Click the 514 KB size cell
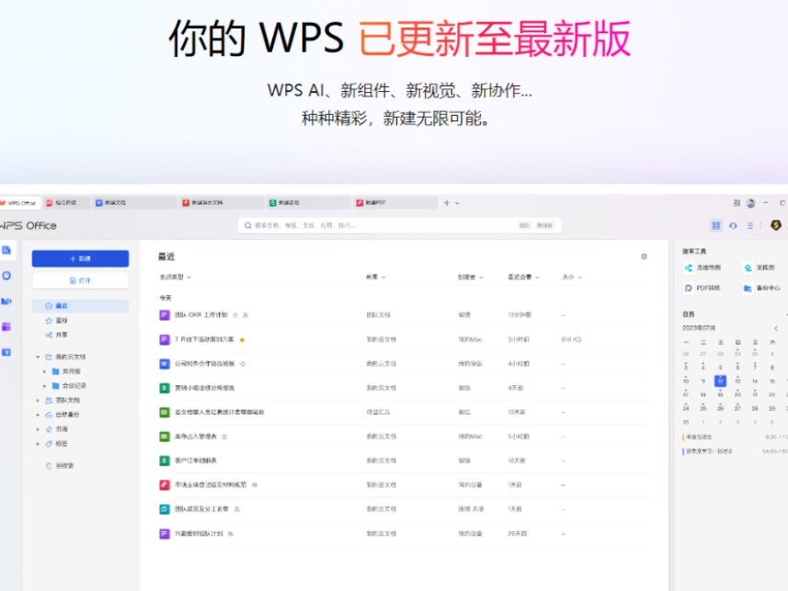The width and height of the screenshot is (788, 591). (x=571, y=340)
